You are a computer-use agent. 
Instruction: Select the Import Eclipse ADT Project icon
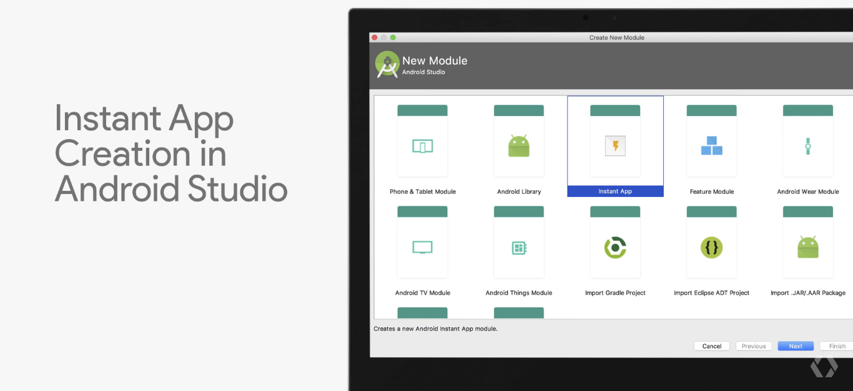(x=711, y=248)
